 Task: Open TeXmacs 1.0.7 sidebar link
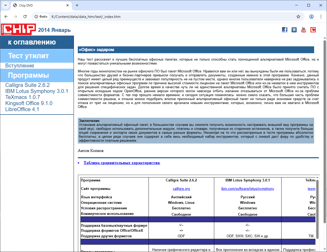[23, 97]
